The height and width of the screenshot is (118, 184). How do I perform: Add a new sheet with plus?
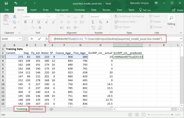click(51, 109)
